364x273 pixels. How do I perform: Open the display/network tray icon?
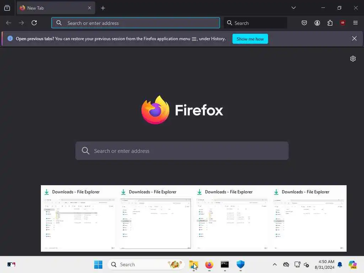297,264
